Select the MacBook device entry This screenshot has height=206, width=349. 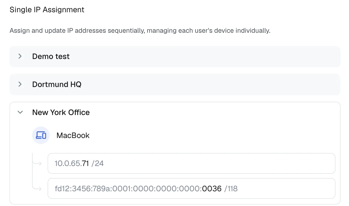(73, 135)
